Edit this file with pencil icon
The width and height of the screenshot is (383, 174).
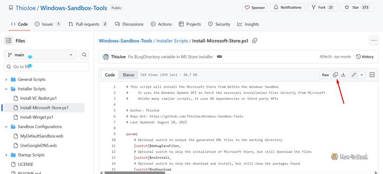[354, 75]
